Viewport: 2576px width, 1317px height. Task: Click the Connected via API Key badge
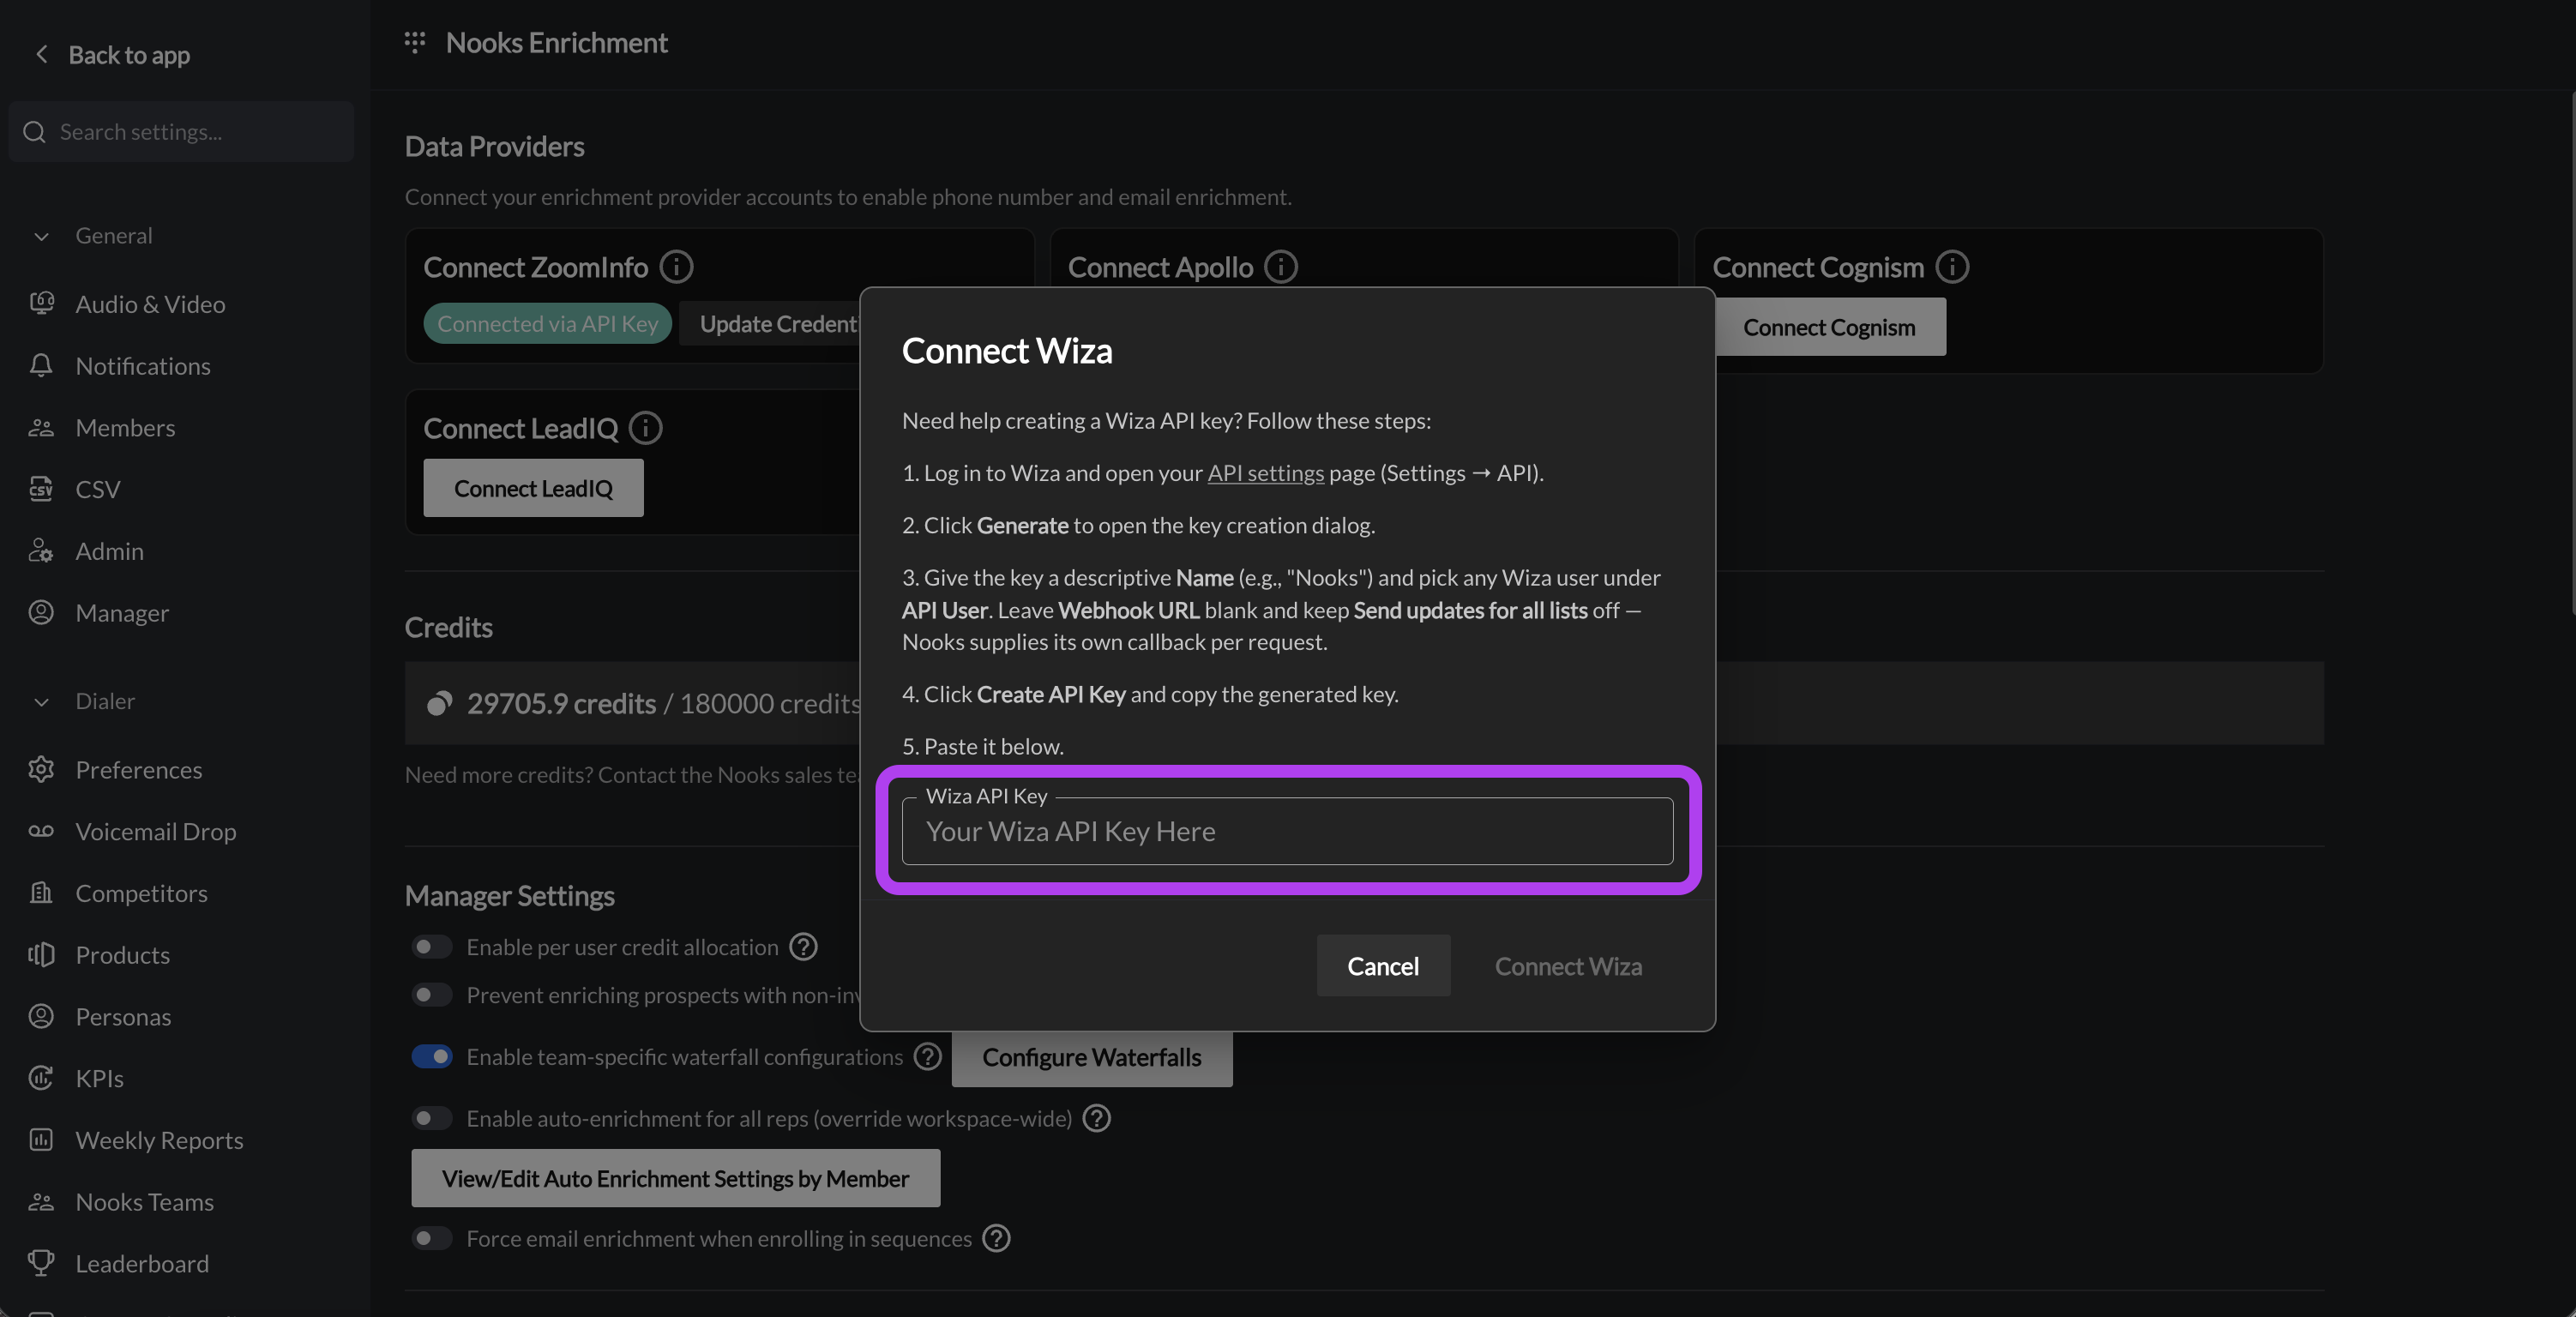547,323
